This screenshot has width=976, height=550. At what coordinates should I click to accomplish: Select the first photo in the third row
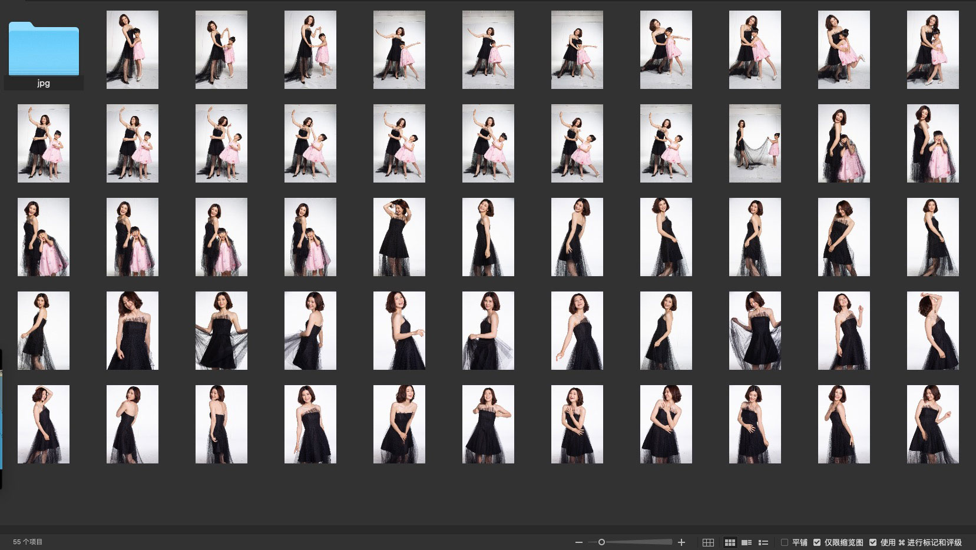point(44,237)
